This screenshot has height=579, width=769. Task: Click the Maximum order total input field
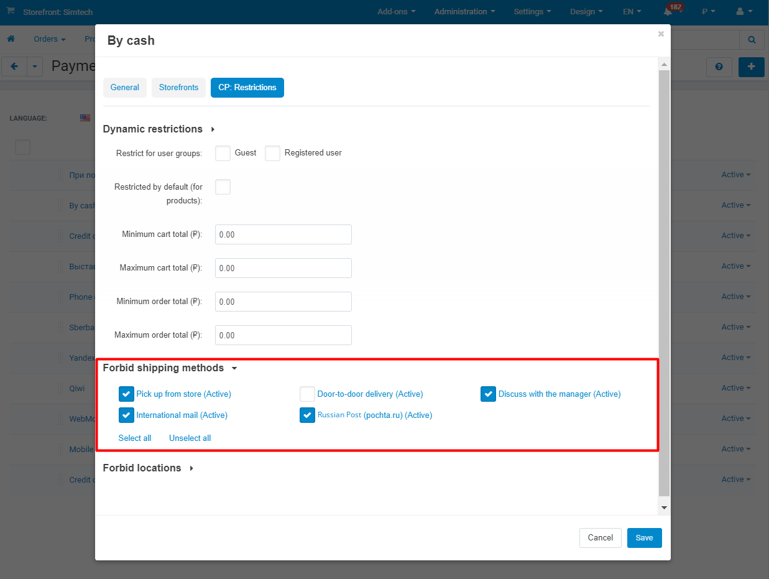(x=283, y=335)
